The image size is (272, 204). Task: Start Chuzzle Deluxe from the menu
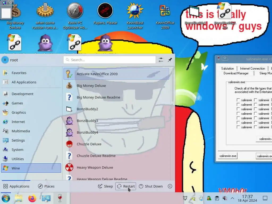point(116,144)
